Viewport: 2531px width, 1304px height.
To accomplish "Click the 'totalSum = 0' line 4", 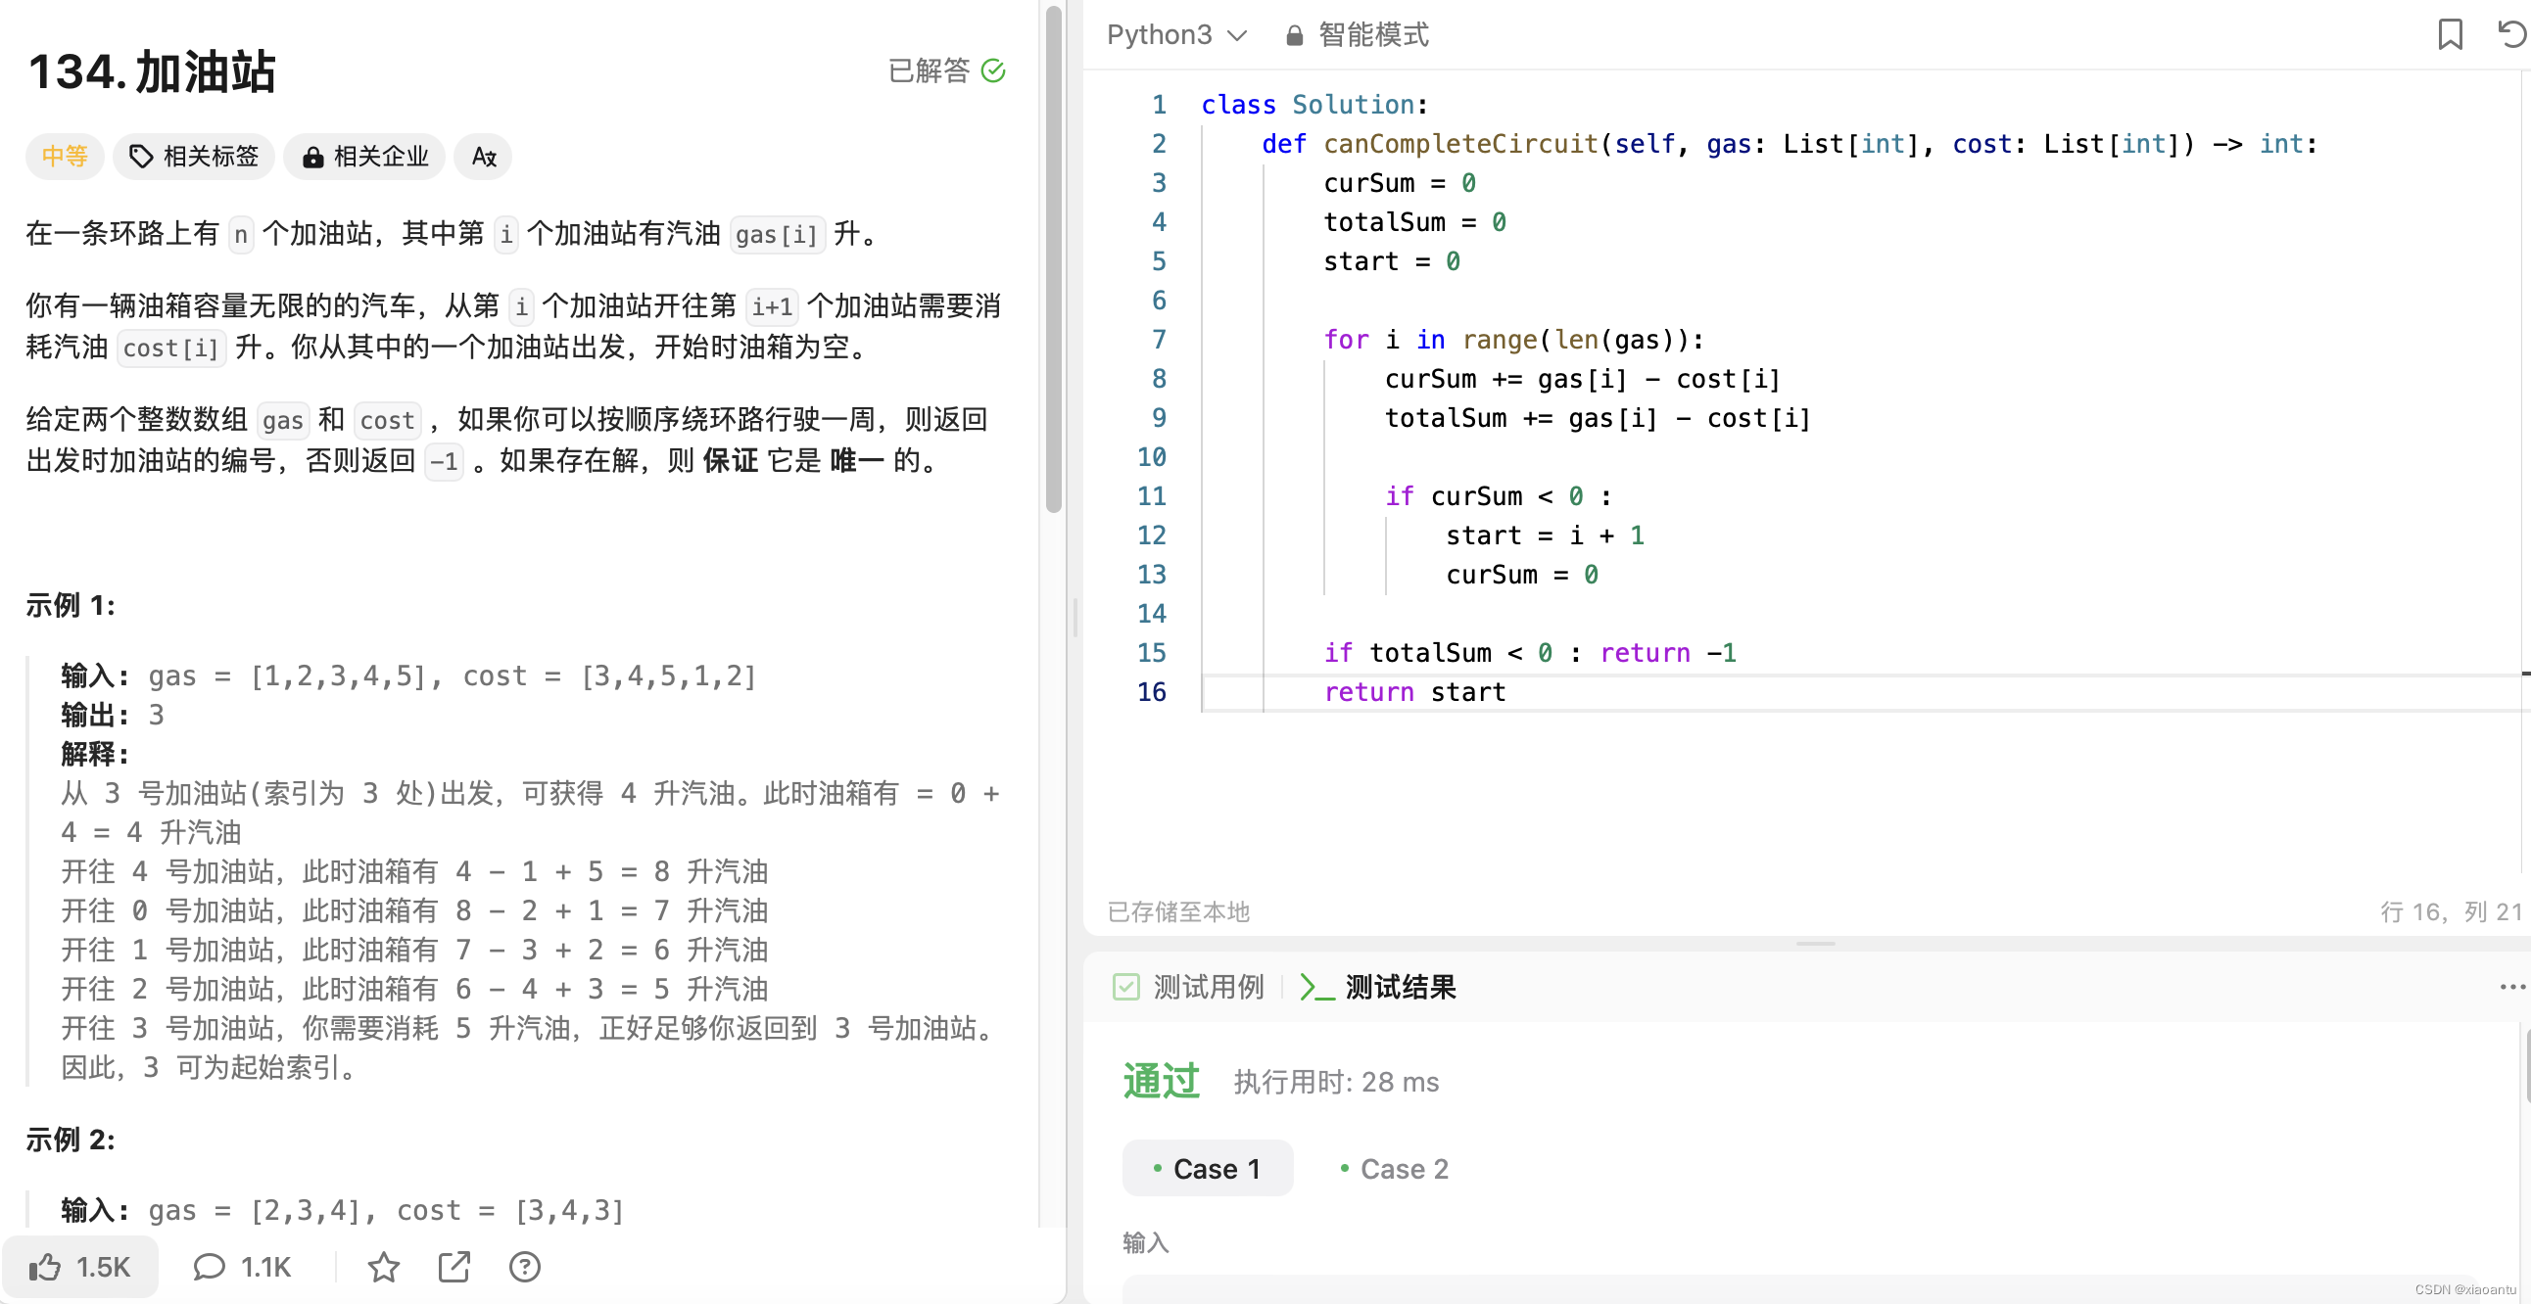I will point(1414,222).
